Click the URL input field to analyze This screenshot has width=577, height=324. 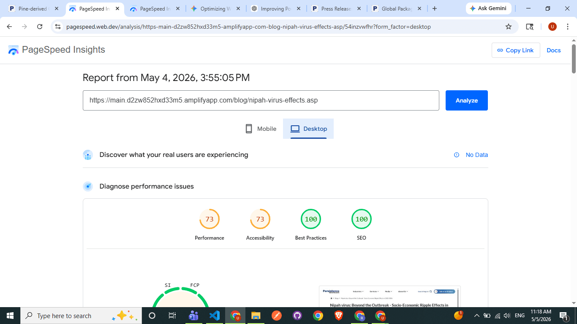261,100
